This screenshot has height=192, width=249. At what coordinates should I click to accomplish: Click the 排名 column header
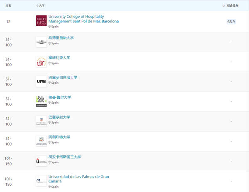point(8,5)
